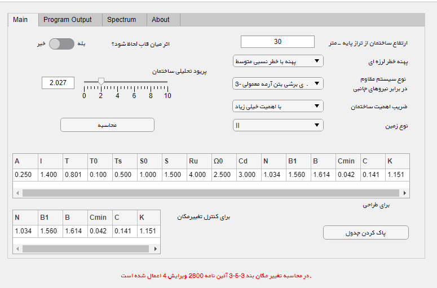The width and height of the screenshot is (437, 288).
Task: Open the soil type dropdown showing II
Action: [x=278, y=125]
